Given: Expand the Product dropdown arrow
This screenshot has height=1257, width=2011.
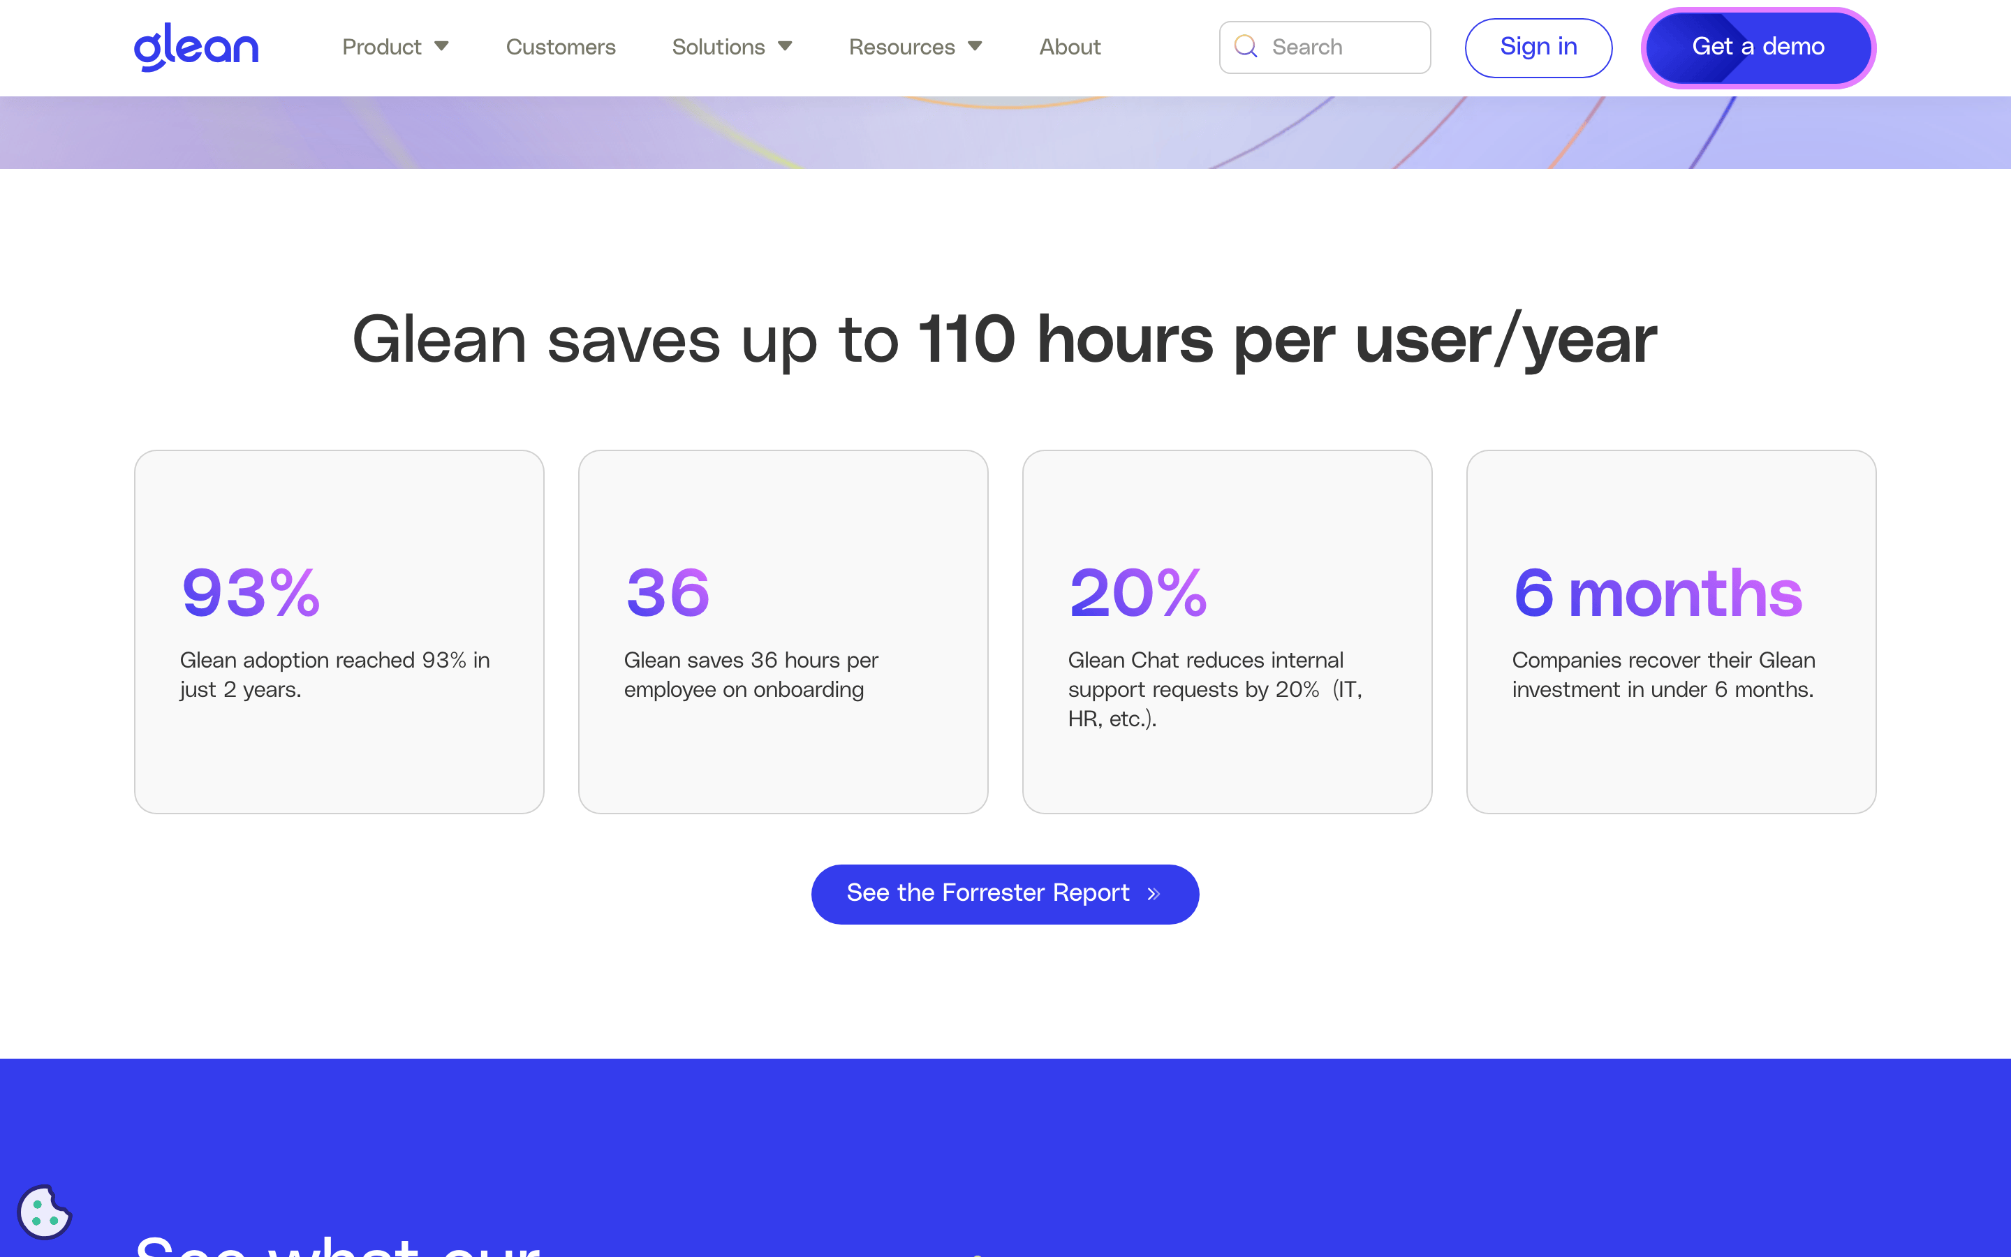Looking at the screenshot, I should click(x=442, y=47).
